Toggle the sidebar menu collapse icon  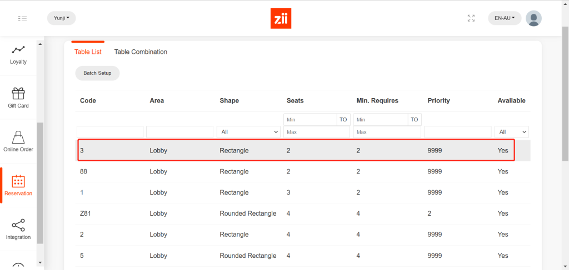point(22,18)
